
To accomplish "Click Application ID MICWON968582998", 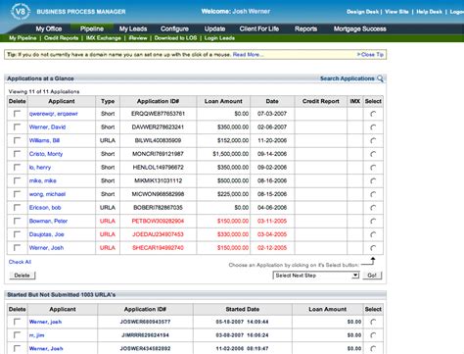I will click(x=158, y=194).
